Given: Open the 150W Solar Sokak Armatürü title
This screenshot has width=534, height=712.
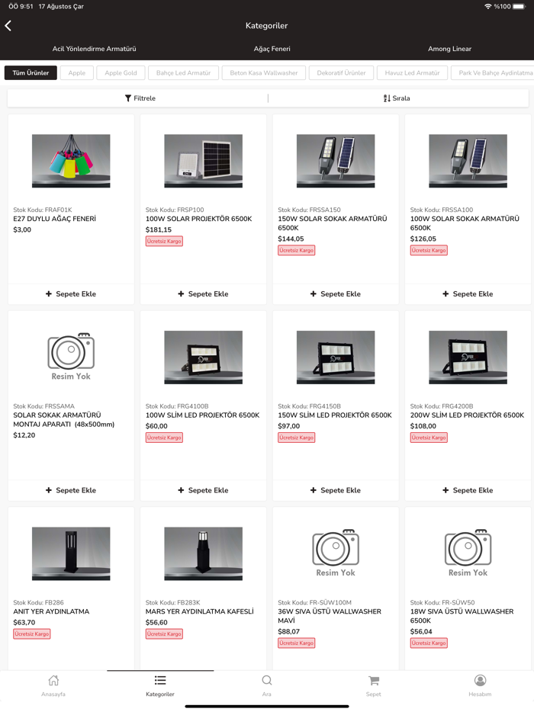Looking at the screenshot, I should coord(333,223).
